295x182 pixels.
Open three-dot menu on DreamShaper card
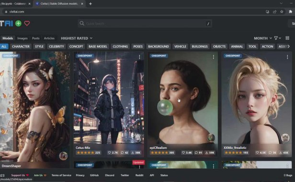66,57
